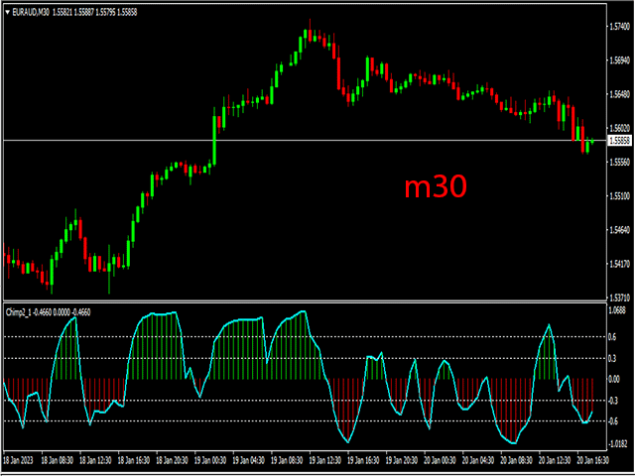Click the 19 Jan 20:30 time label
The image size is (635, 476).
tap(402, 460)
